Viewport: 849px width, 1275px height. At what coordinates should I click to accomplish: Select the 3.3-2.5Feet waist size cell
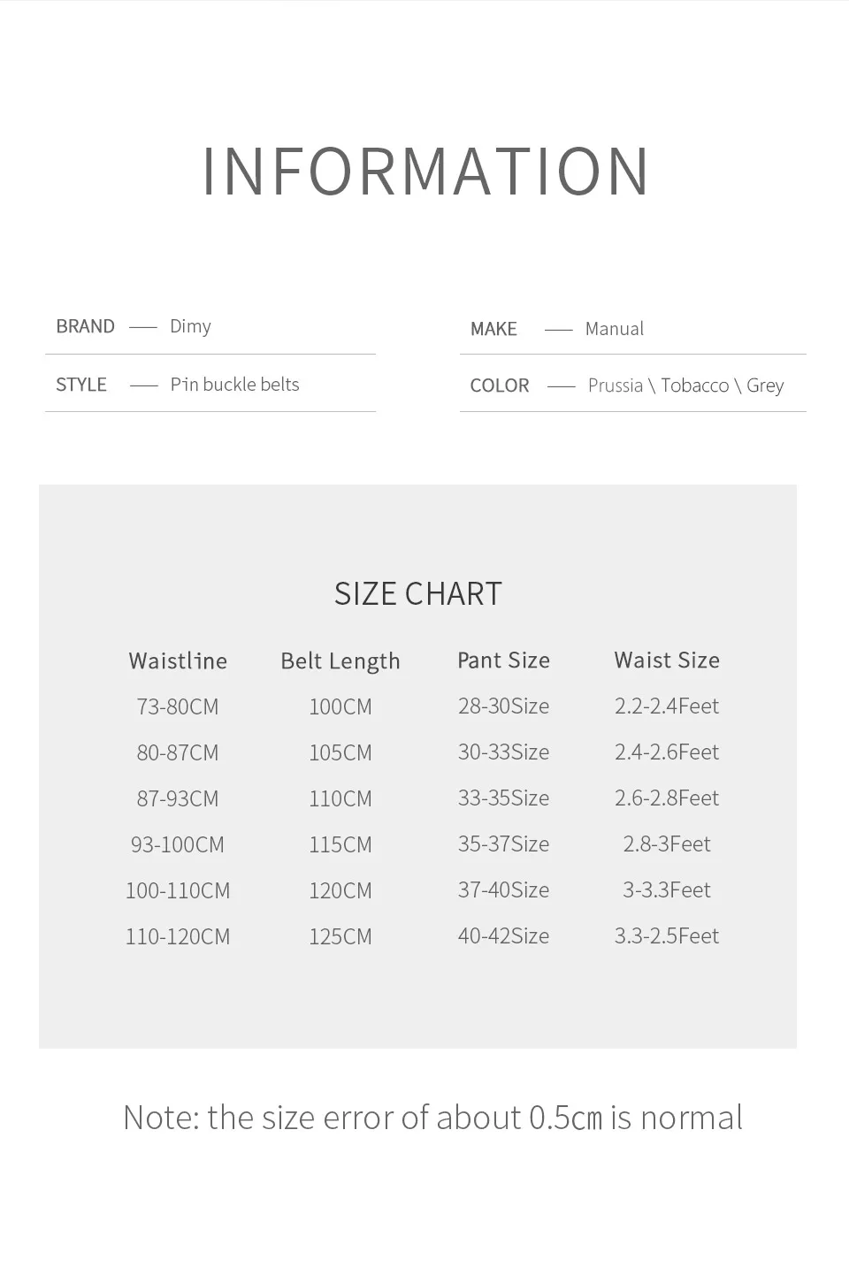(667, 936)
